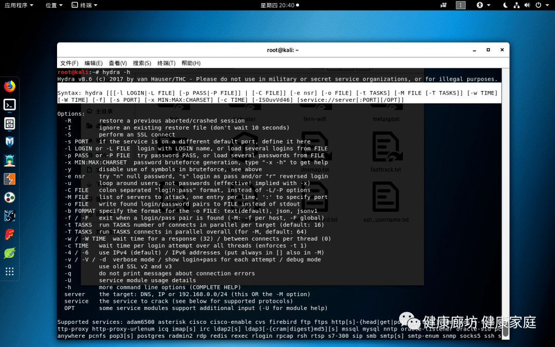Image resolution: width=555 pixels, height=347 pixels.
Task: Click the "-c TIME wait time per login" line
Action: [186, 245]
